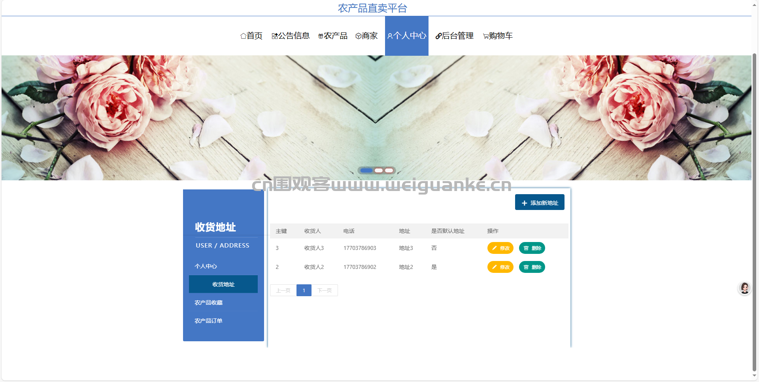Open 商家 navigation item
The height and width of the screenshot is (382, 759).
pyautogui.click(x=366, y=36)
